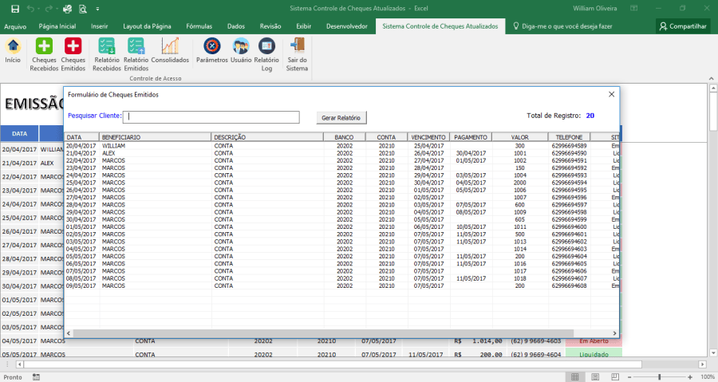This screenshot has width=718, height=382.
Task: Switch to Normal view icon in status bar
Action: point(575,377)
